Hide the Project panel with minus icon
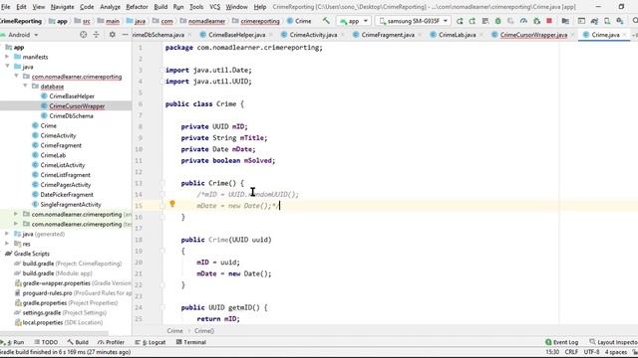The width and height of the screenshot is (638, 358). point(125,35)
